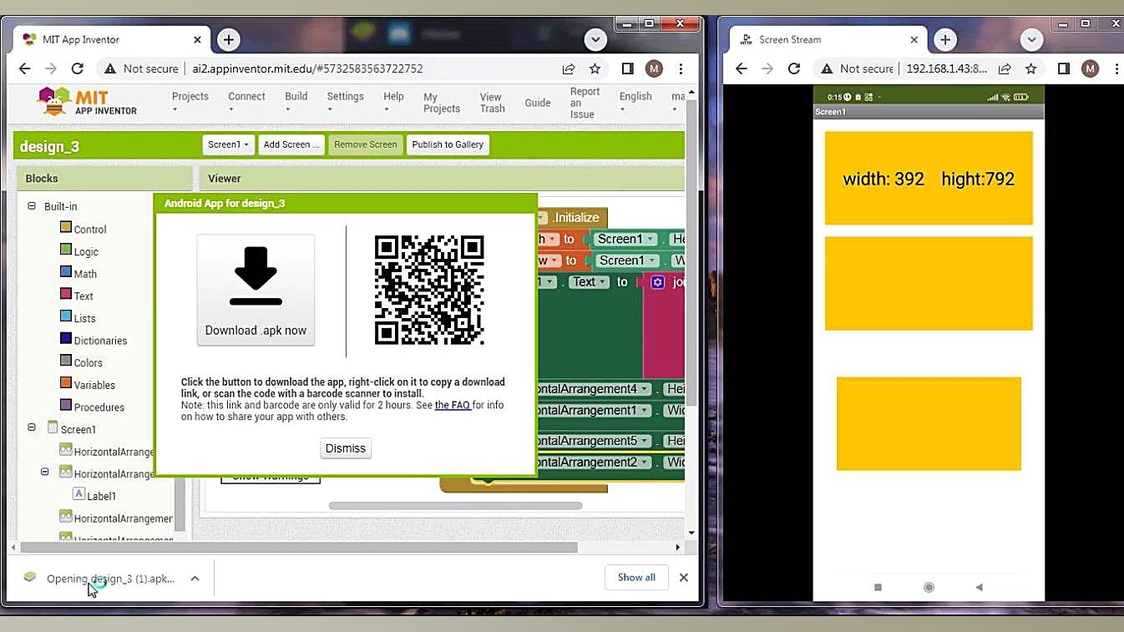
Task: Dismiss the Android App dialog
Action: click(x=346, y=448)
